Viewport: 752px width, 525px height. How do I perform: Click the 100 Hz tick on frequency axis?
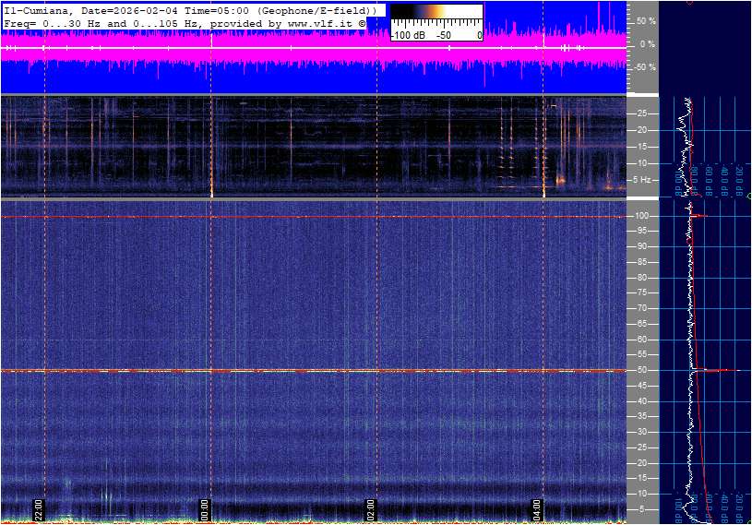[x=642, y=216]
